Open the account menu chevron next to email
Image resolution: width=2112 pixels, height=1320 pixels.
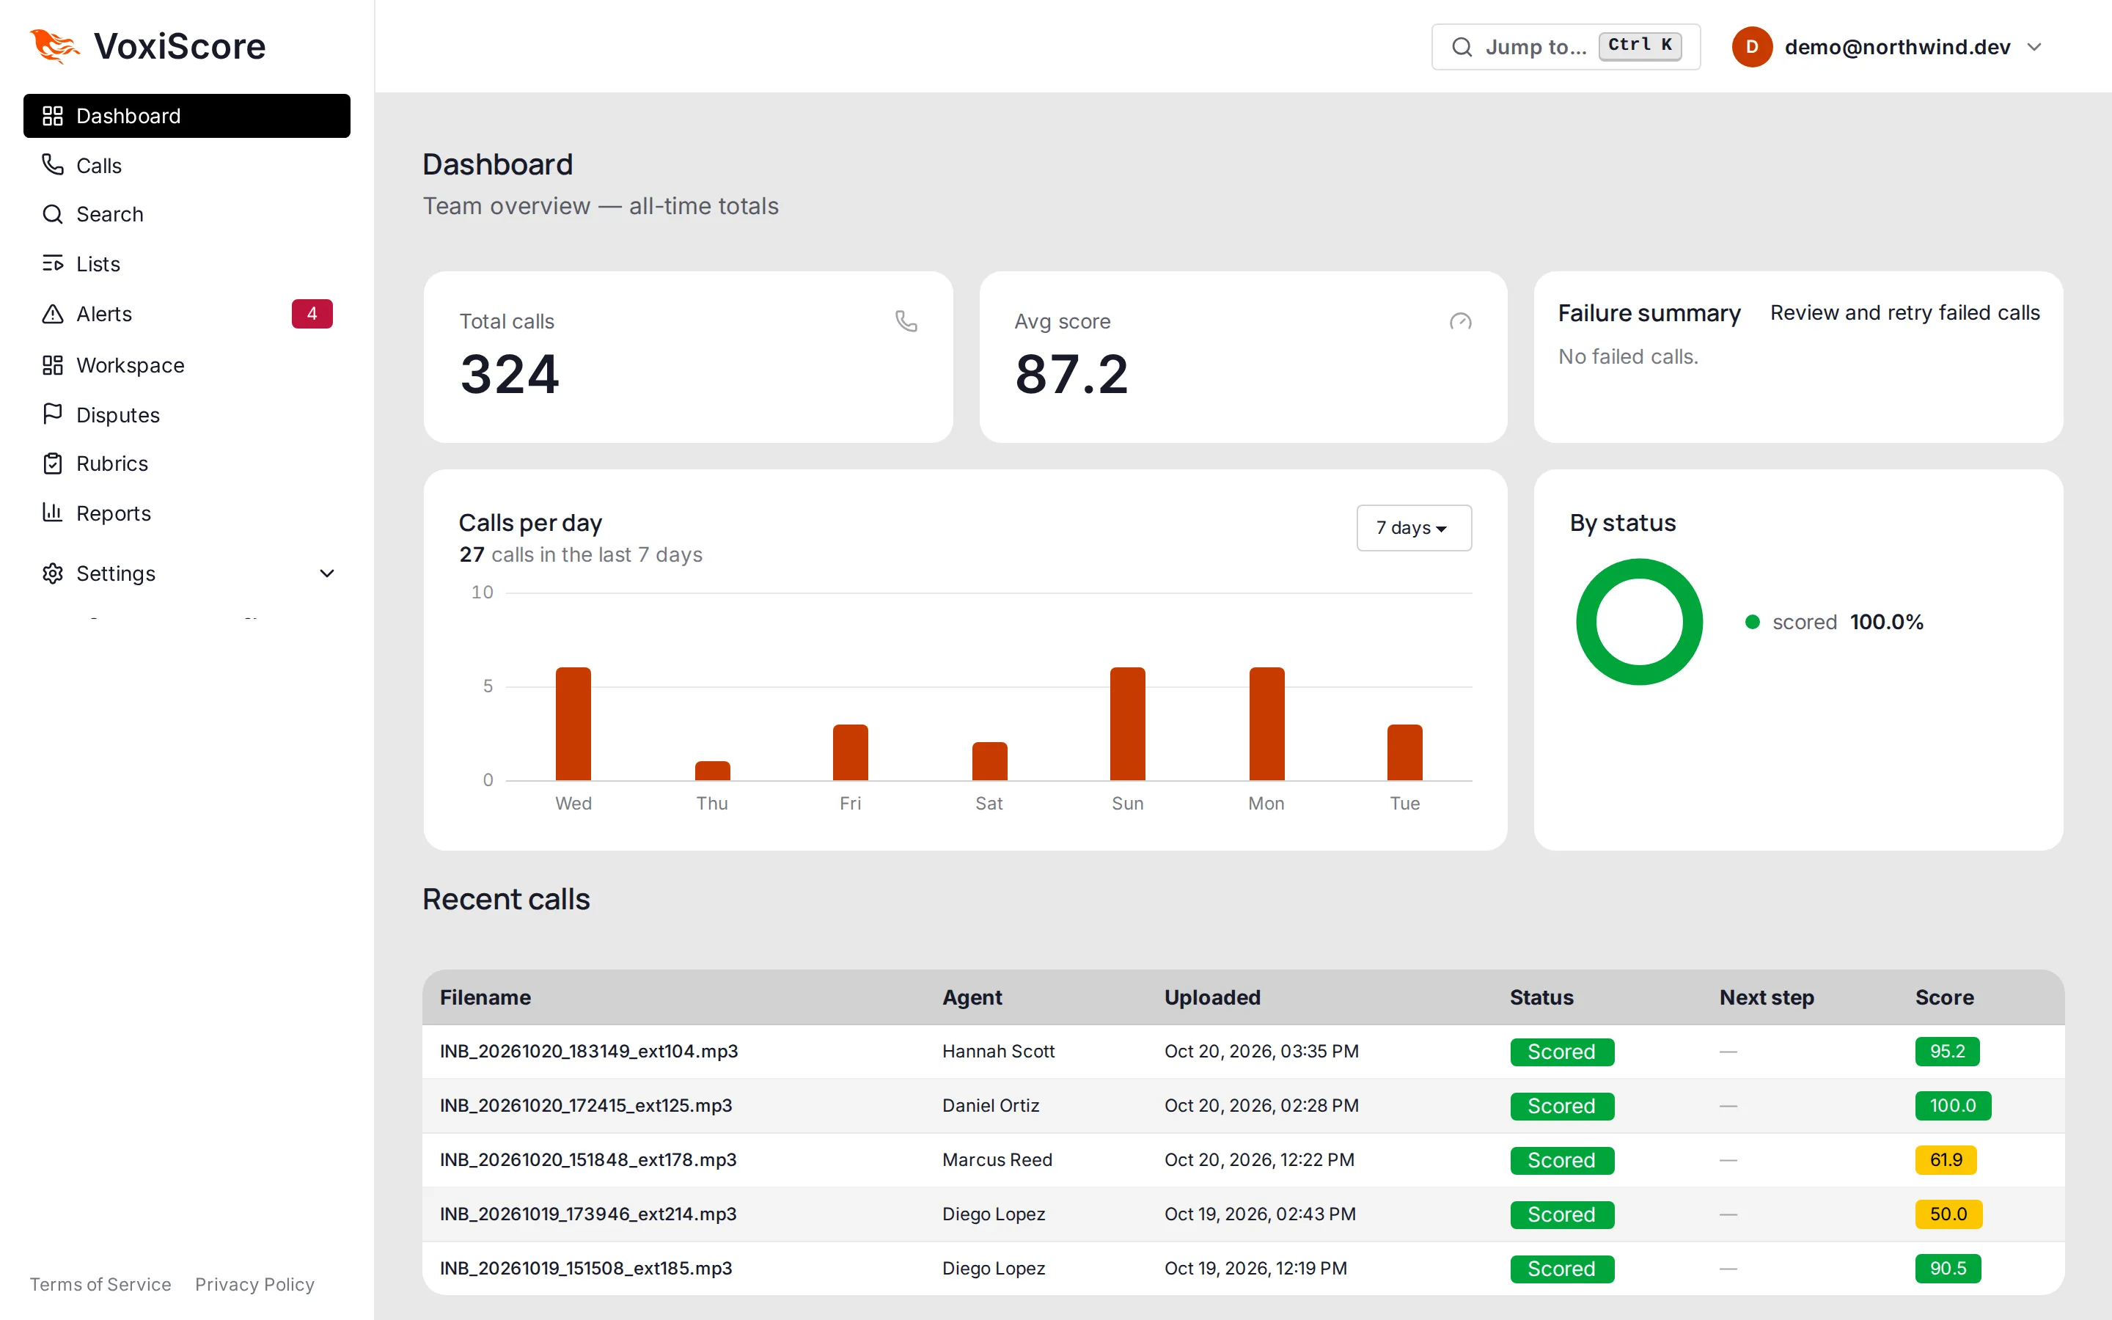tap(2034, 46)
